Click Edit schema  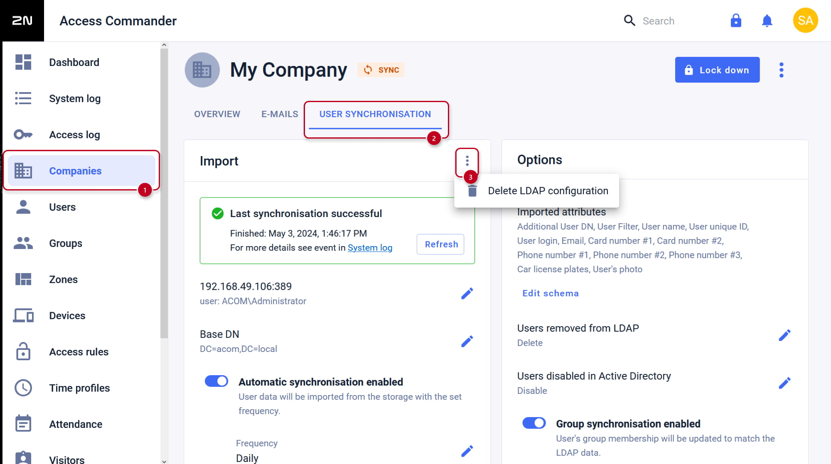tap(550, 293)
